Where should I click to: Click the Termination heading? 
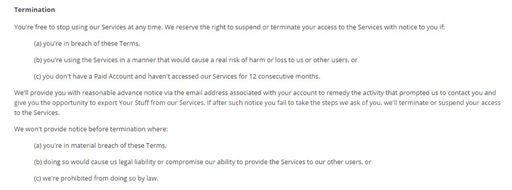click(x=34, y=10)
